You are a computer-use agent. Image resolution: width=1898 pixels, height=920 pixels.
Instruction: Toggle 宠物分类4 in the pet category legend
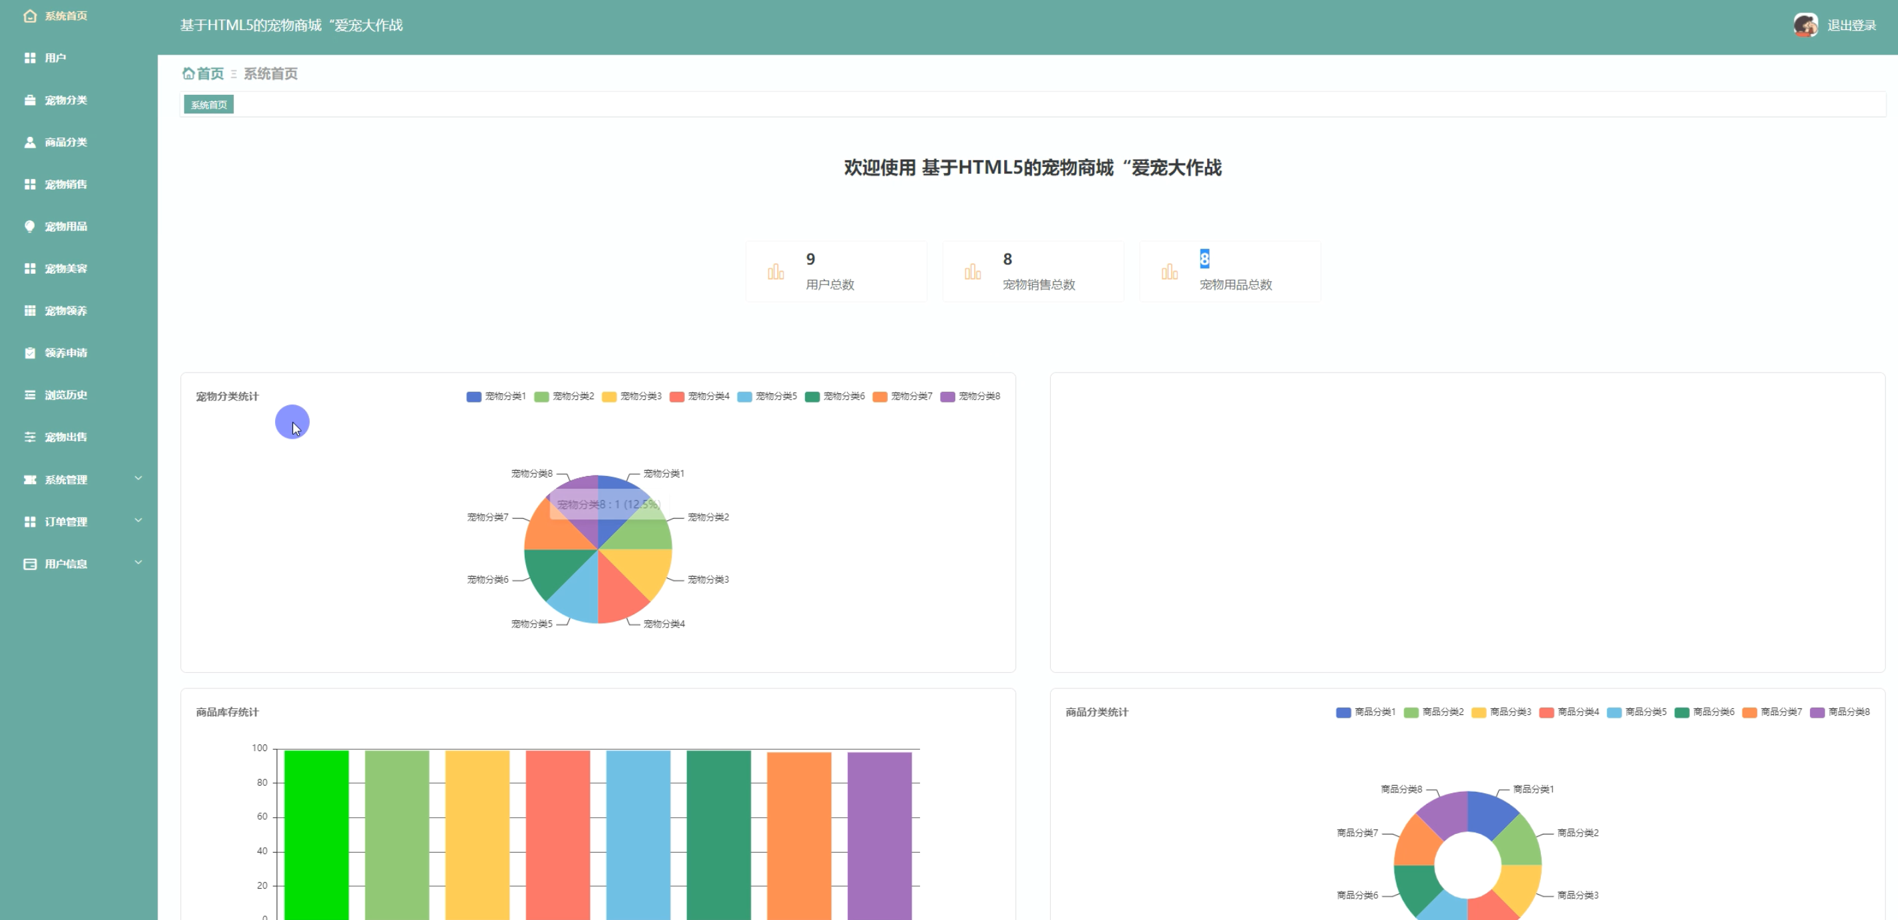click(x=699, y=397)
